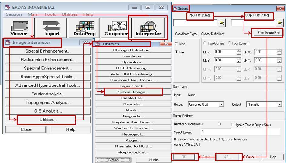Open the Interpreter module
Screen dimensions: 286x163
tap(148, 28)
